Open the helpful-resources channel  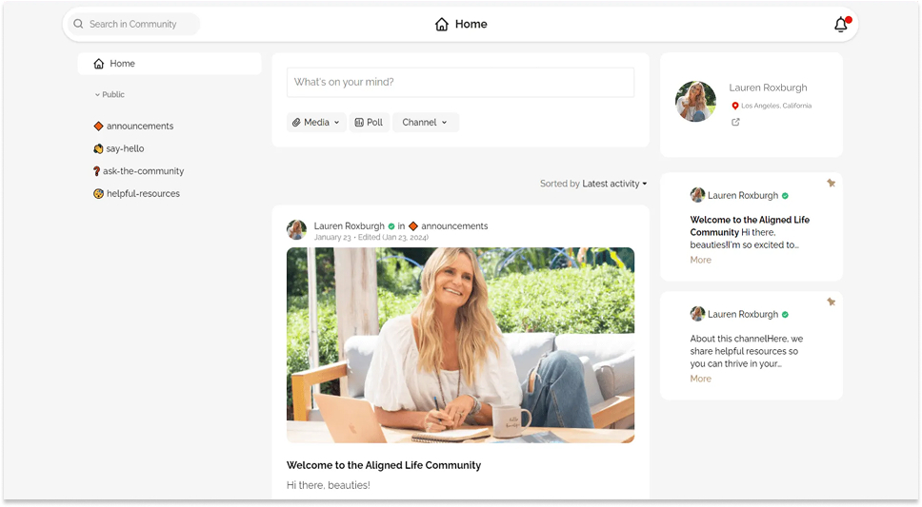point(136,193)
